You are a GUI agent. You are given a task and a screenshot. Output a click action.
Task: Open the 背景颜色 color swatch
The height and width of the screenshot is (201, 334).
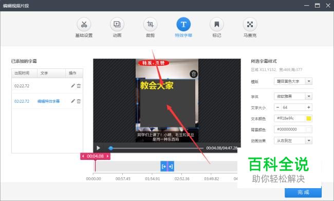pos(309,130)
